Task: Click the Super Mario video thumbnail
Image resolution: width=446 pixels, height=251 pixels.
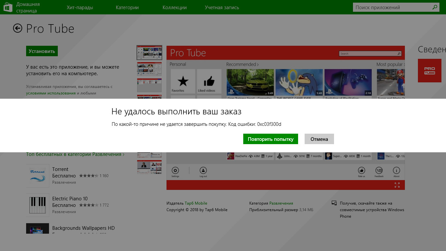Action: [x=391, y=82]
